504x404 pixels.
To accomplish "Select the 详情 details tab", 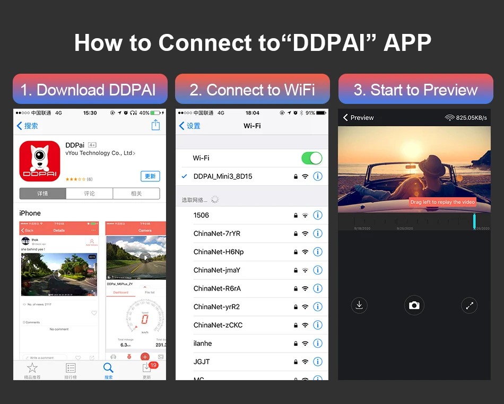I will pos(43,194).
